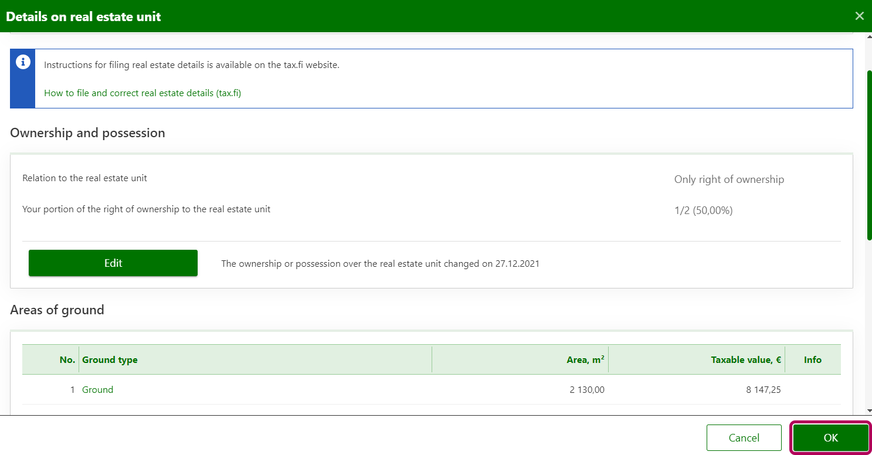
Task: Click the Info column header
Action: [x=812, y=360]
